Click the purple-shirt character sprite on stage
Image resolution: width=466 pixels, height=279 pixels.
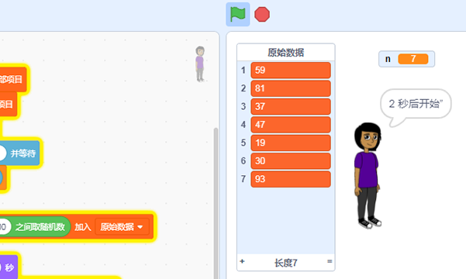368,175
